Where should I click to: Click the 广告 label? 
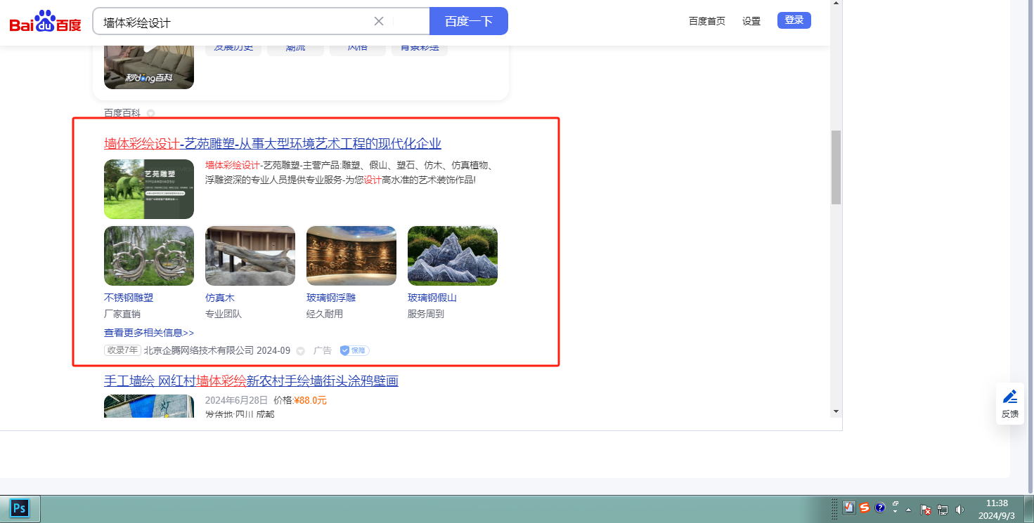(323, 350)
